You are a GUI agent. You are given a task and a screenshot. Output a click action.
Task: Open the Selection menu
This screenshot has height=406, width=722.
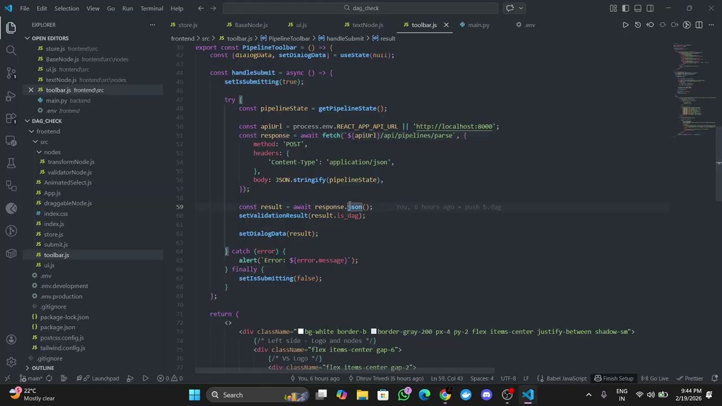click(67, 8)
